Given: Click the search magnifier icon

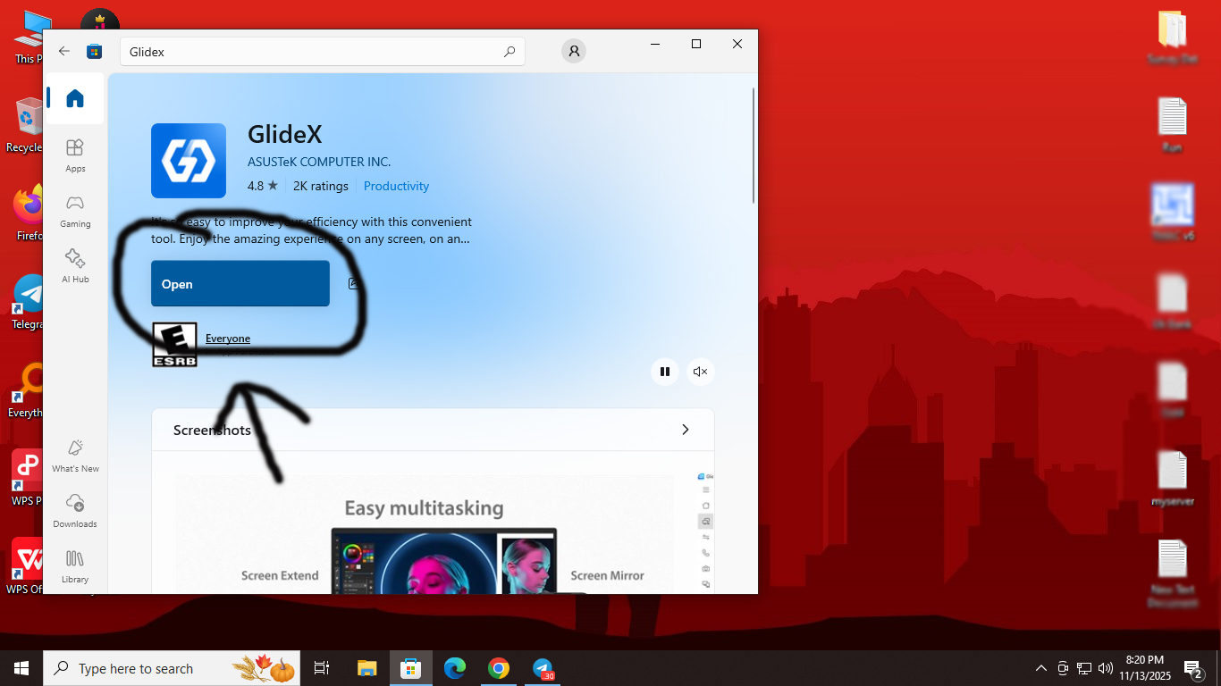Looking at the screenshot, I should 509,52.
